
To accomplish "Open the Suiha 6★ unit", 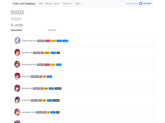I will [26, 100].
